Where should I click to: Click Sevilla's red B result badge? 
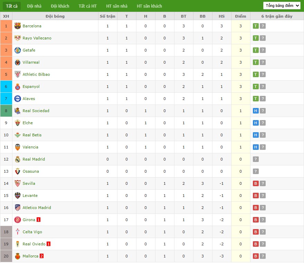tap(256, 183)
